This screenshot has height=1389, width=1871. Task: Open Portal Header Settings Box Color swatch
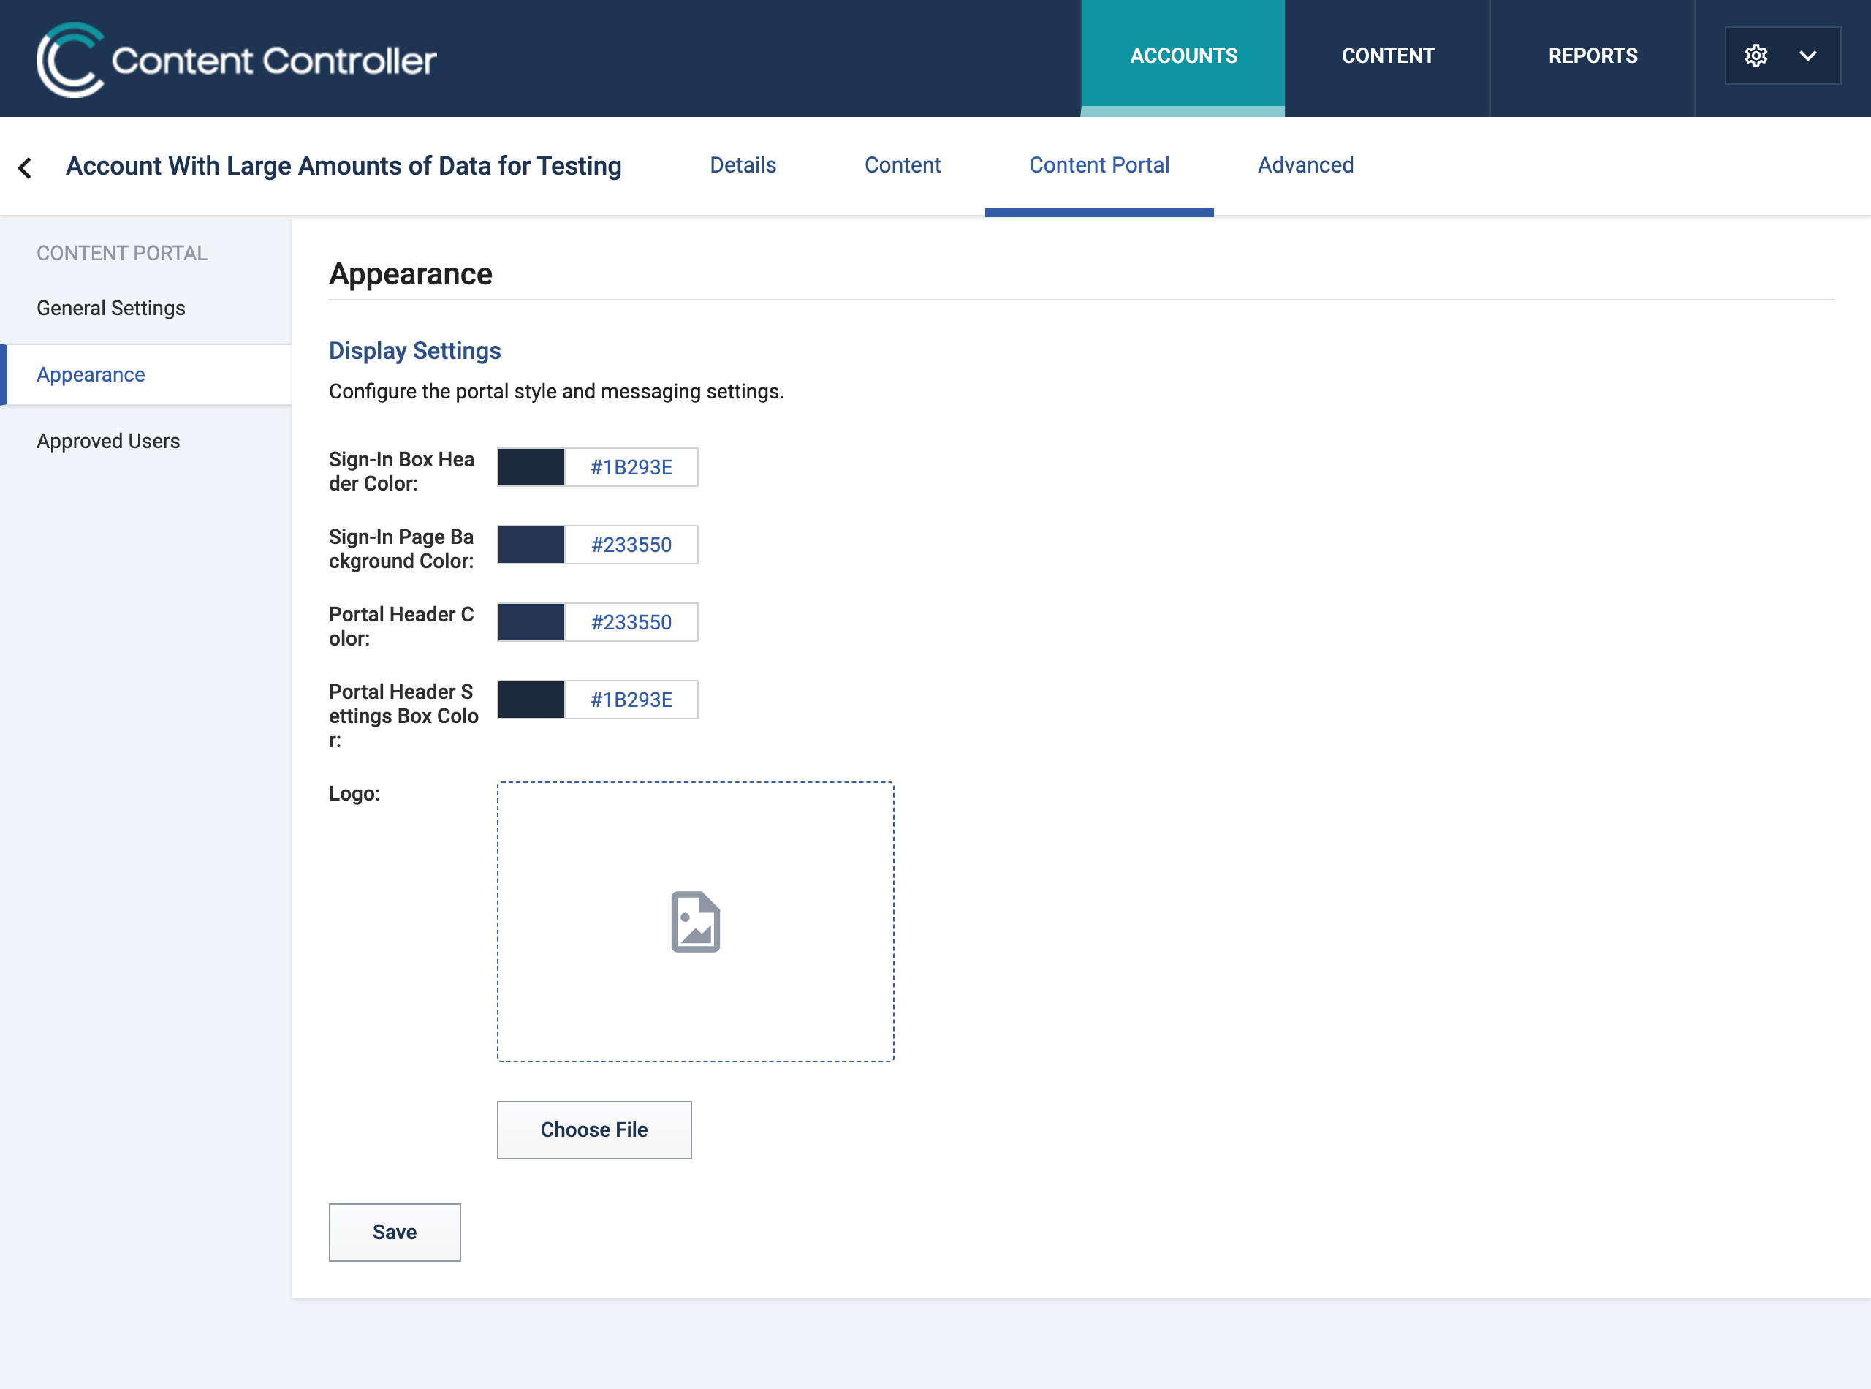[531, 699]
